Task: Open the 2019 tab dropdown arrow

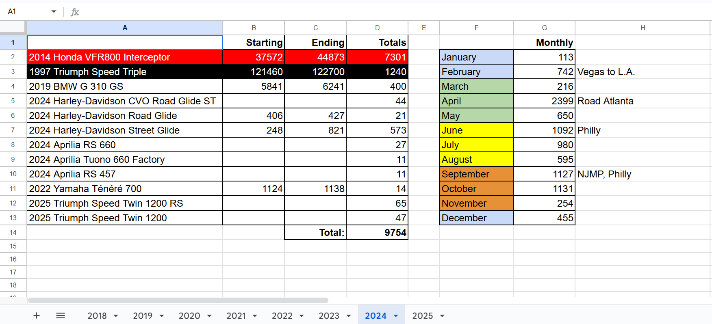Action: pos(162,316)
